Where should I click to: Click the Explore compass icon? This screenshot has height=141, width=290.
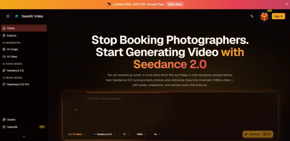[4, 35]
